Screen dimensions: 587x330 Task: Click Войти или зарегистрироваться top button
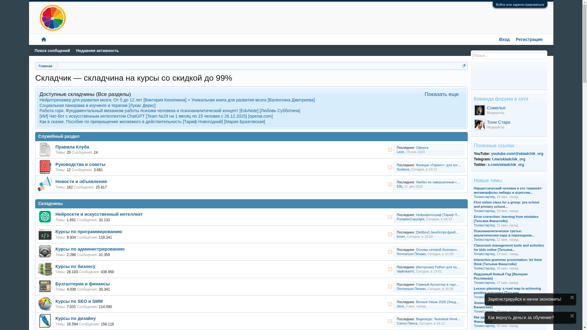(520, 5)
